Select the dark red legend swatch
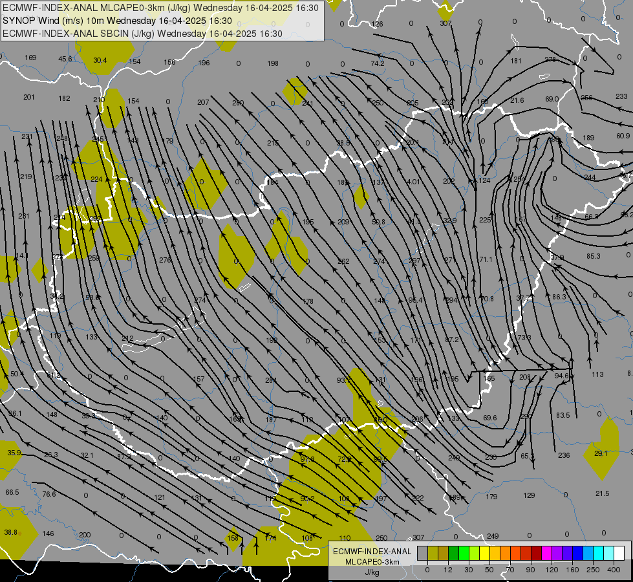Screen dimensions: 633x582 tap(536, 553)
